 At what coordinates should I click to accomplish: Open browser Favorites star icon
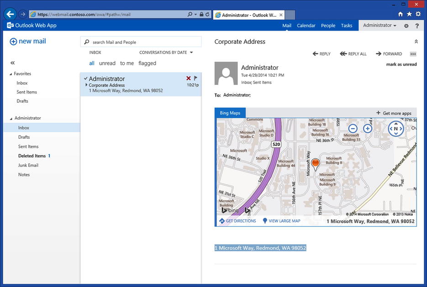(409, 14)
